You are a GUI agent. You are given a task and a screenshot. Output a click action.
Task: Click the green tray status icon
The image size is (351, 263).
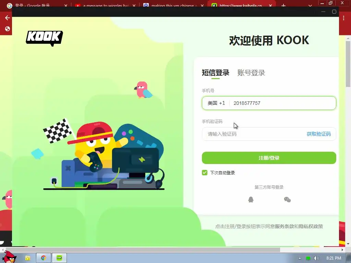click(x=308, y=258)
